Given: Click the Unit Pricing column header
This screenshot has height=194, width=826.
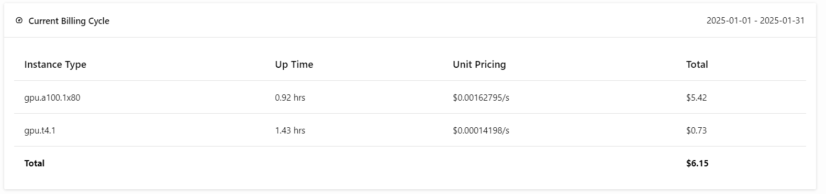Looking at the screenshot, I should 479,65.
